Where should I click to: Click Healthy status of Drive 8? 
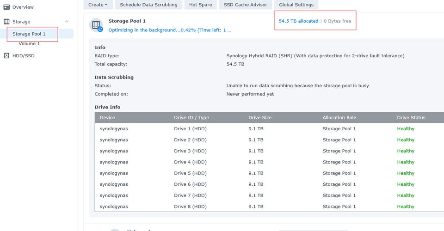click(406, 207)
